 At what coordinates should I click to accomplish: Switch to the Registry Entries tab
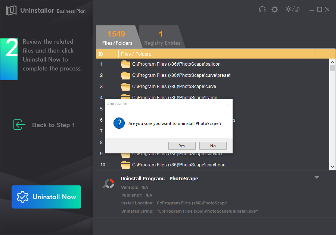tap(162, 37)
